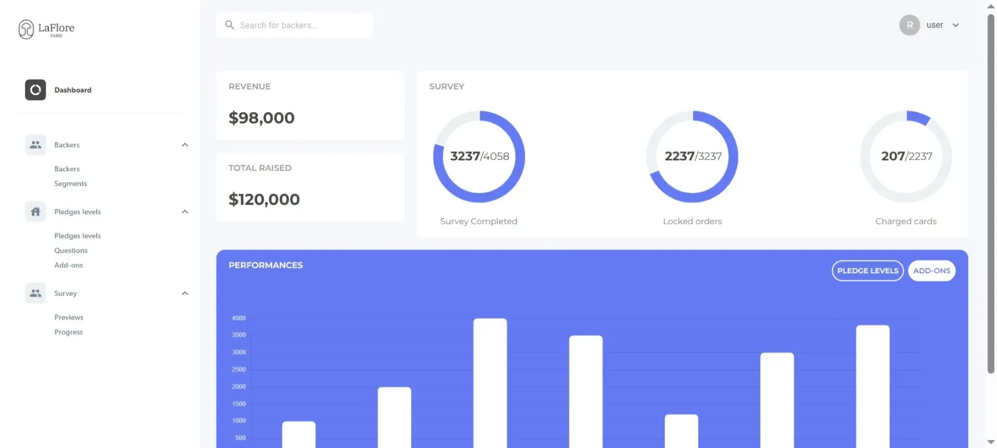This screenshot has height=448, width=997.
Task: Select the Backers section header label
Action: pyautogui.click(x=67, y=145)
